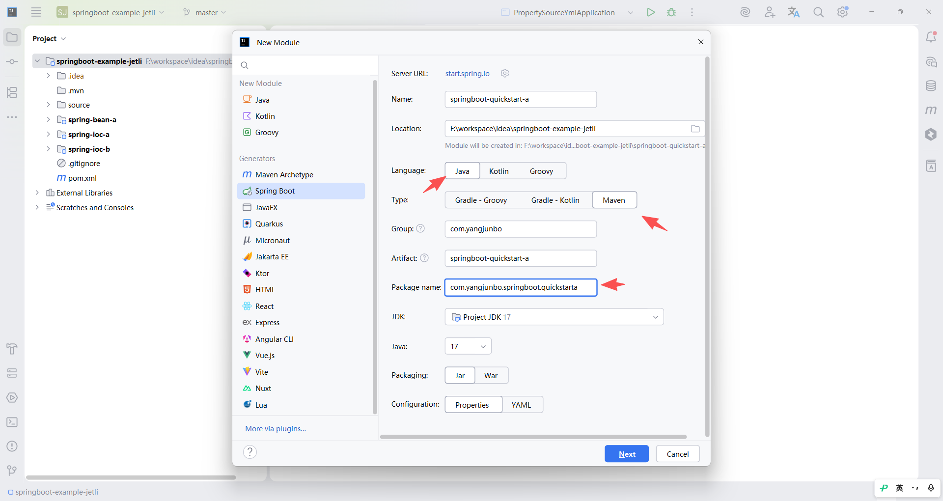Choose Gradle - Kotlin build type

click(x=555, y=200)
